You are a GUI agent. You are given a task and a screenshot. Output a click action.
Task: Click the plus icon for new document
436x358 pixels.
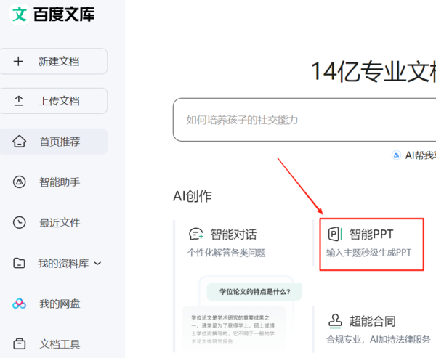pos(18,61)
